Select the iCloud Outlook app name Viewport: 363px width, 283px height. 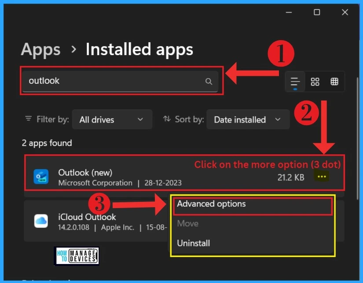[87, 217]
